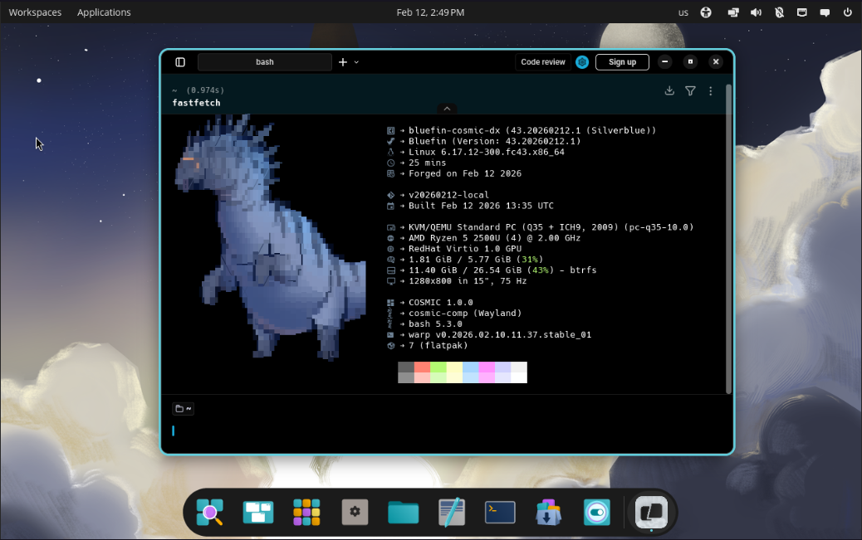The width and height of the screenshot is (862, 540).
Task: Open the blue Warp account icon
Action: (582, 62)
